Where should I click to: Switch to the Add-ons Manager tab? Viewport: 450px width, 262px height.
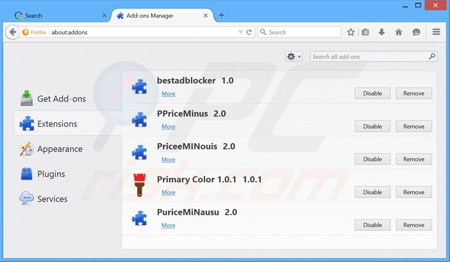(x=162, y=15)
